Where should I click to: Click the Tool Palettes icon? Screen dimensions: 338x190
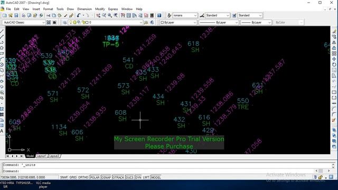(x=135, y=15)
